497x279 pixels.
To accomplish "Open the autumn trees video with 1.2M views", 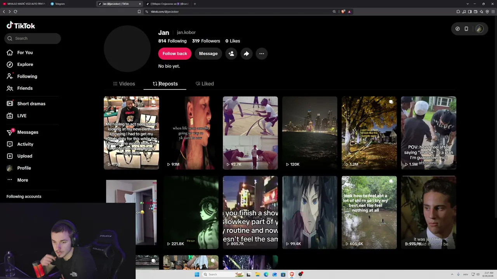I will coord(369,133).
